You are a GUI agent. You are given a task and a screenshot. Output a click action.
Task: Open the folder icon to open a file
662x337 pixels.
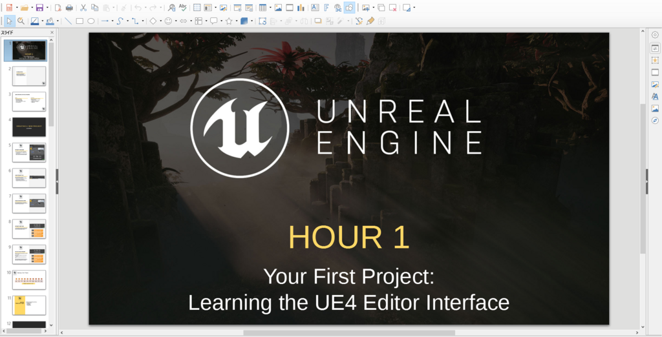tap(25, 8)
